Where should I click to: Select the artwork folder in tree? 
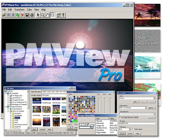pos(17,118)
